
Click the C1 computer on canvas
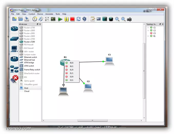[109, 61]
